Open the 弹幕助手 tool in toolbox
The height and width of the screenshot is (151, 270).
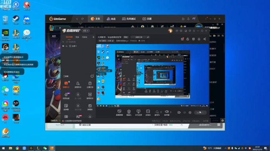tap(66, 85)
